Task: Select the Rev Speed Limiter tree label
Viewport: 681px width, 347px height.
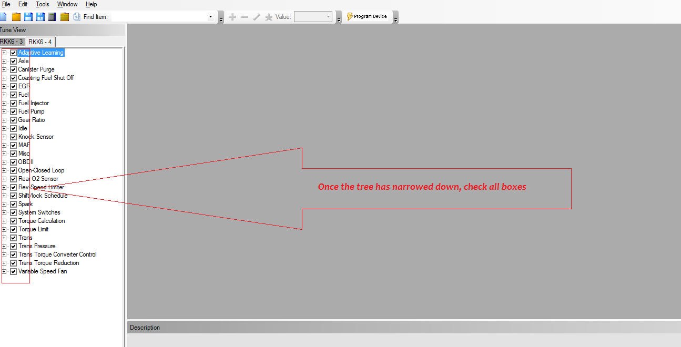Action: click(x=42, y=187)
